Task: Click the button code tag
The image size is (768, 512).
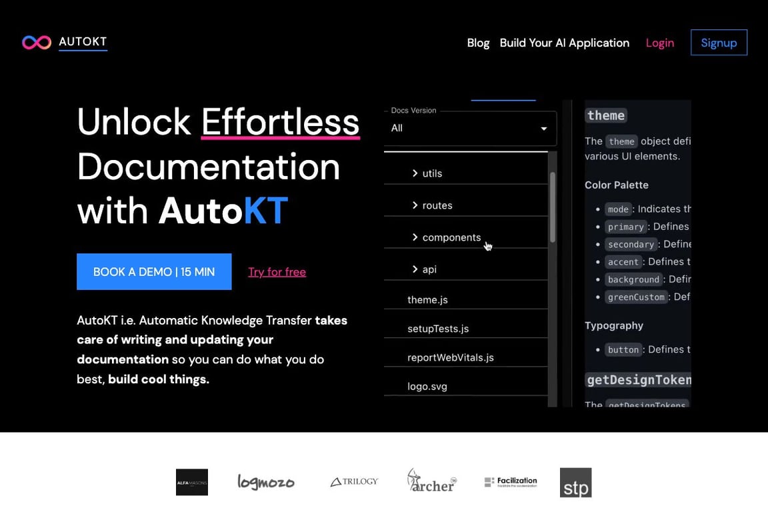Action: [623, 350]
